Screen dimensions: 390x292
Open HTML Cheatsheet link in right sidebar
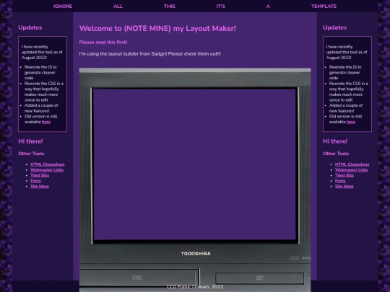(352, 164)
